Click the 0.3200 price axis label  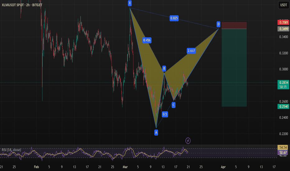coord(283,53)
